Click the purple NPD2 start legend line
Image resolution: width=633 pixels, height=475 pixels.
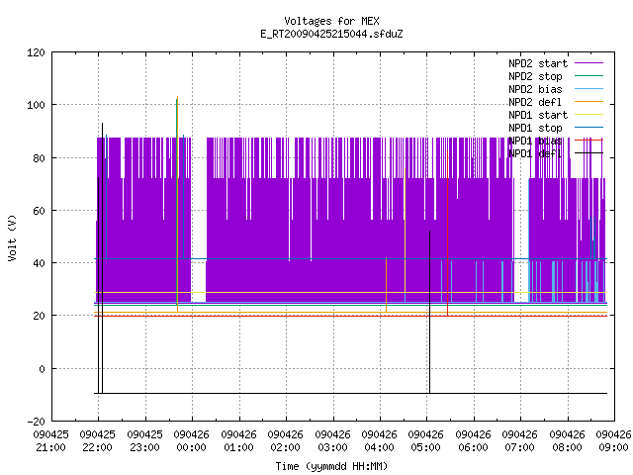click(589, 63)
